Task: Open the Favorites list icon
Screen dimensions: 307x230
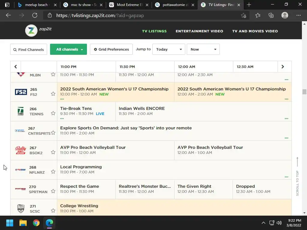Action: 258,15
